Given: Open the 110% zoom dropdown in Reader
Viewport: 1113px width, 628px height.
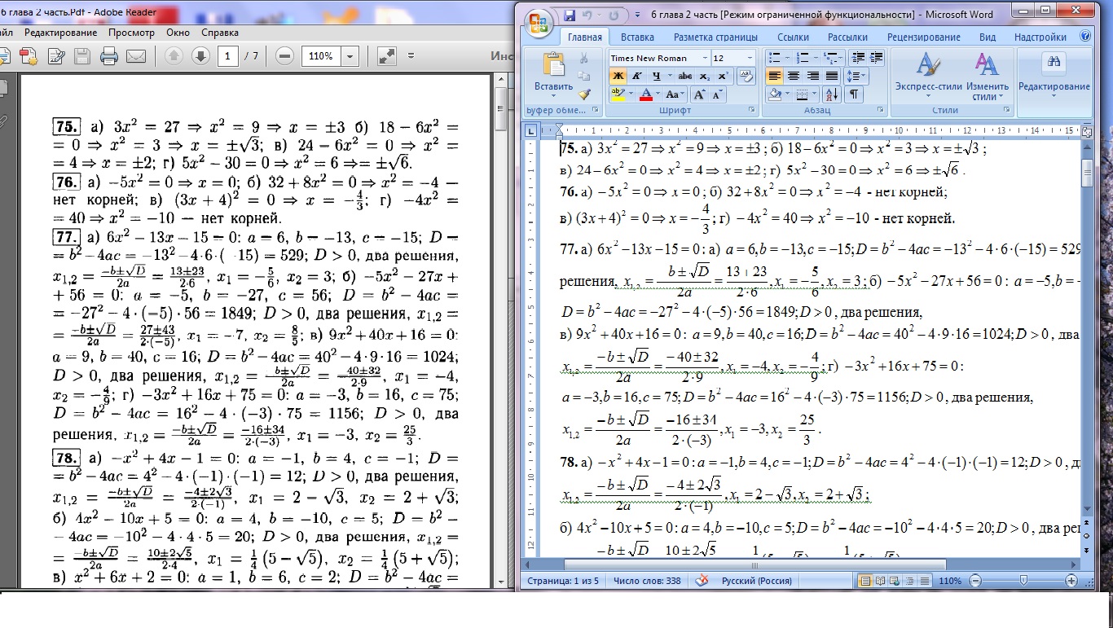Looking at the screenshot, I should click(x=351, y=56).
